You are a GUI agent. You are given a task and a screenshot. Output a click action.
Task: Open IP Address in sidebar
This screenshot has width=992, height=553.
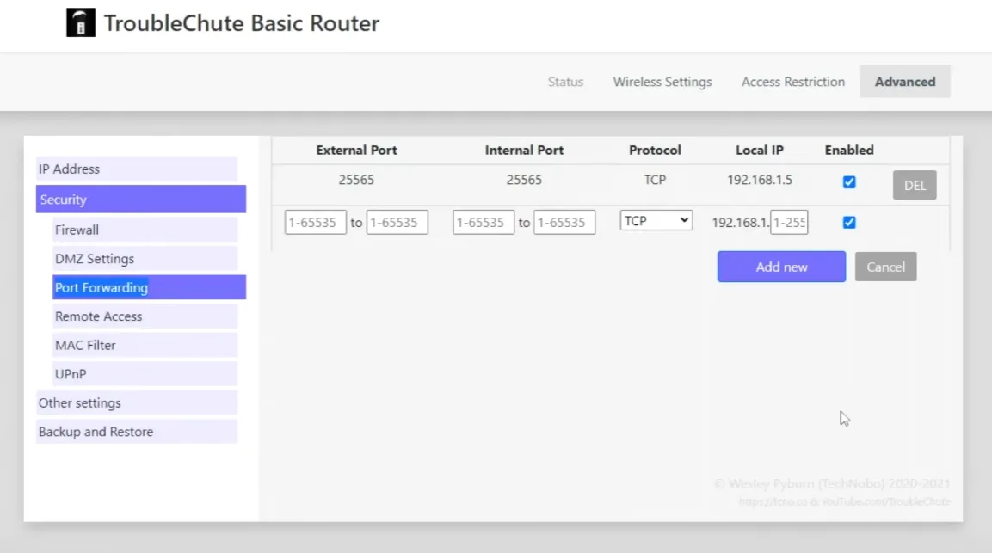(x=136, y=169)
